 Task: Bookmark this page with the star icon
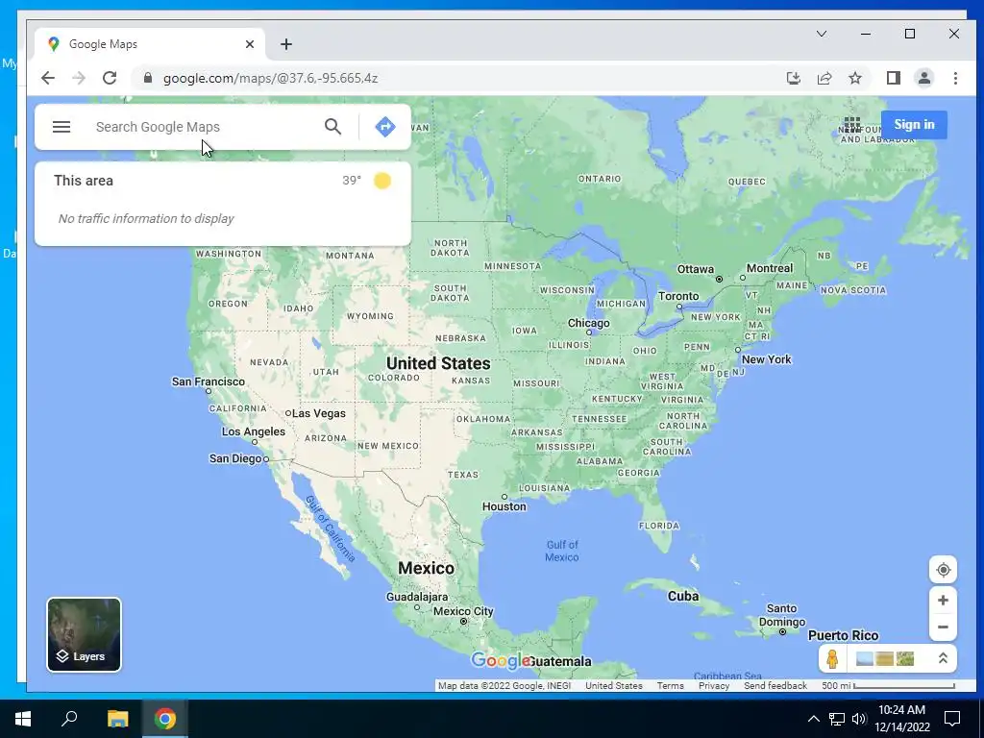[854, 78]
